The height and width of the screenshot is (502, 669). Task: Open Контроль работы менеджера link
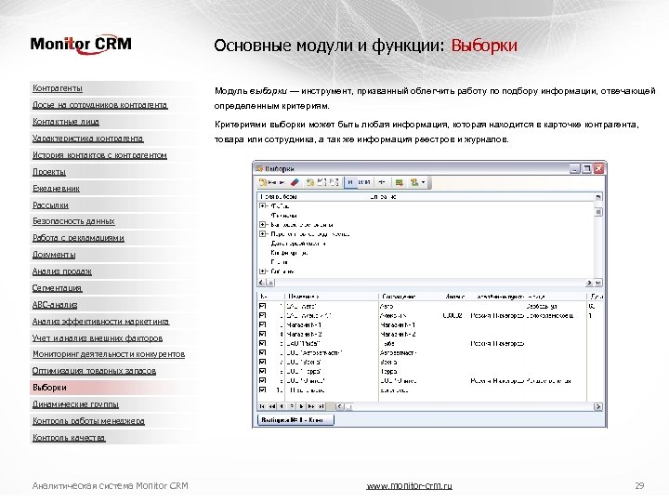[x=88, y=421]
